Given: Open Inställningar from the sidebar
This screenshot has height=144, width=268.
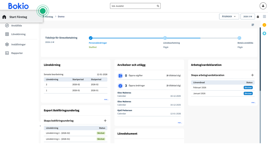Looking at the screenshot, I should click(18, 44).
